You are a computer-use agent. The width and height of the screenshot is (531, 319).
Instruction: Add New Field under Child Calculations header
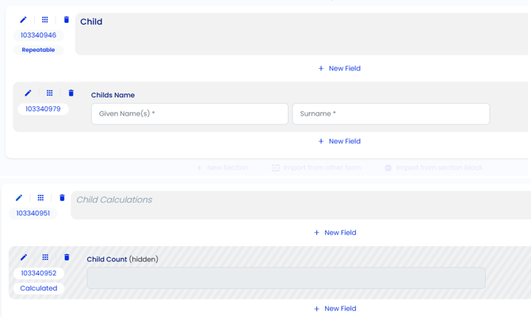point(335,233)
